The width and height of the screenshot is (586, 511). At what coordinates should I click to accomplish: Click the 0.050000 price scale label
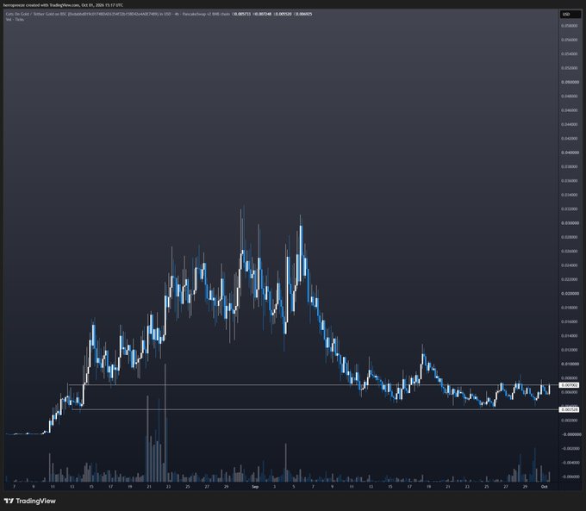[570, 82]
